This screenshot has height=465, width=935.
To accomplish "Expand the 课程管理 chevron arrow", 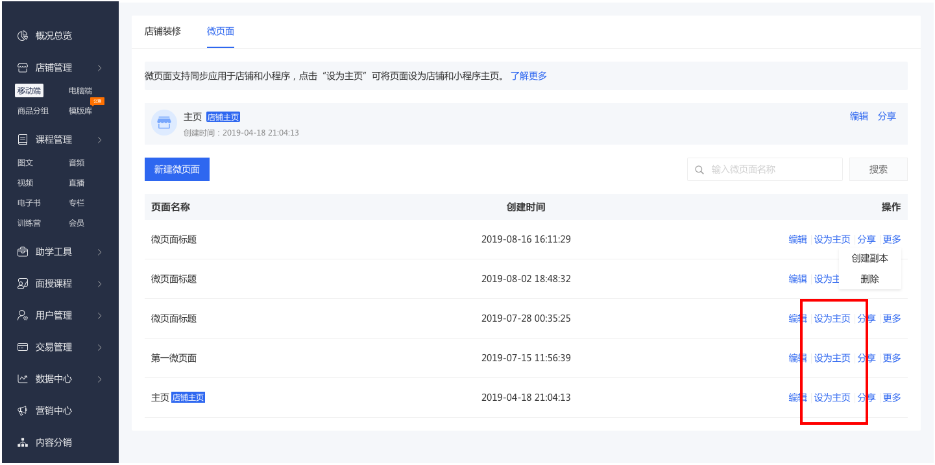I will (x=99, y=139).
